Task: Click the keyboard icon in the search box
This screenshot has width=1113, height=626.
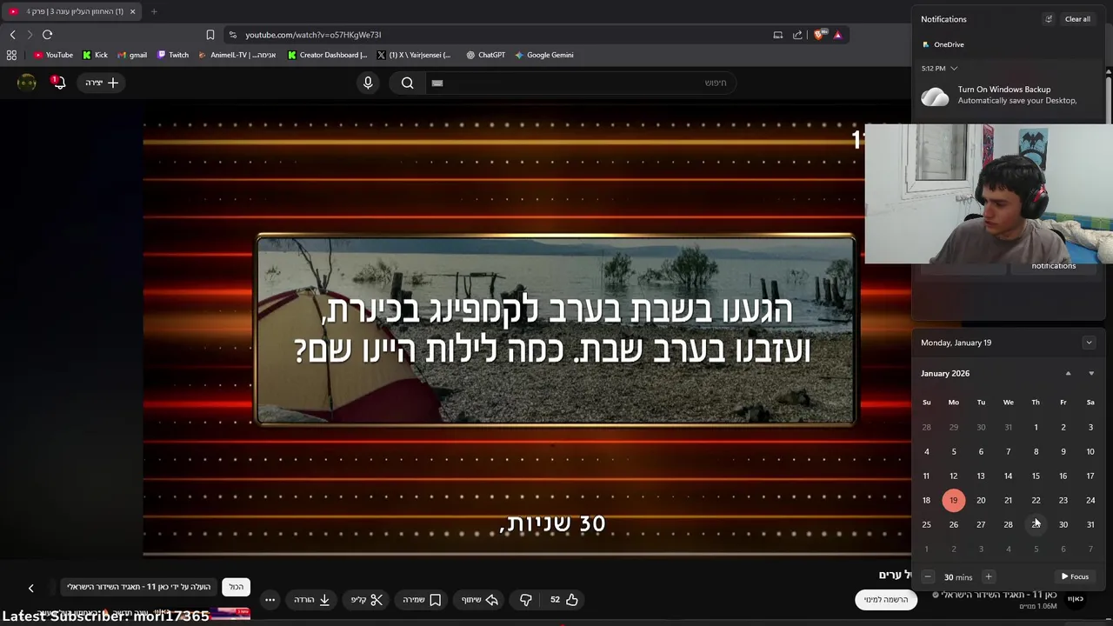Action: tap(437, 83)
